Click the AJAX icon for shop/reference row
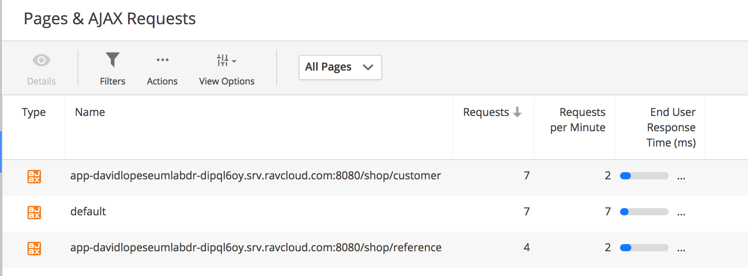748x276 pixels. [34, 248]
